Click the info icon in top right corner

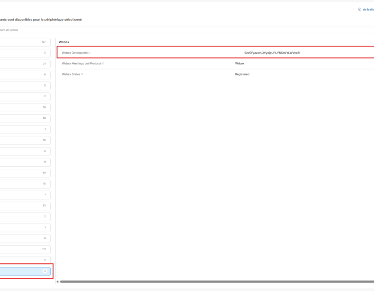[x=360, y=10]
